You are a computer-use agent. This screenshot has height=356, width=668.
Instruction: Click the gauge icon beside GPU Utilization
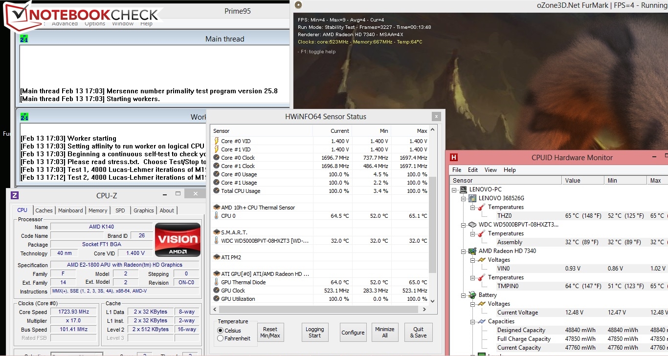tap(217, 299)
